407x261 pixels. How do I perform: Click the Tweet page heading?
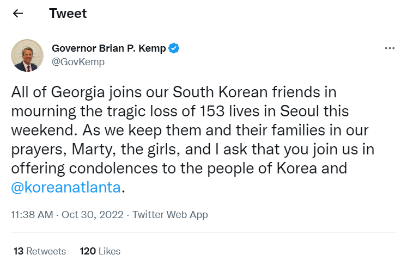coord(68,14)
